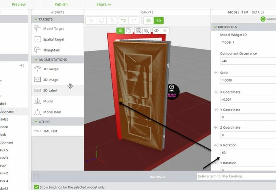
Task: Click the Paste icon in canvas toolbar
Action: (112, 20)
